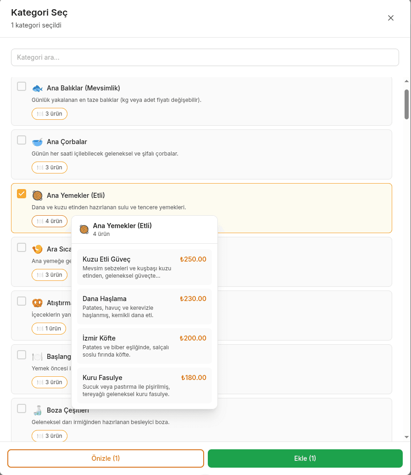
Task: Click the plate icon in Başlangıç row
Action: [x=37, y=357]
